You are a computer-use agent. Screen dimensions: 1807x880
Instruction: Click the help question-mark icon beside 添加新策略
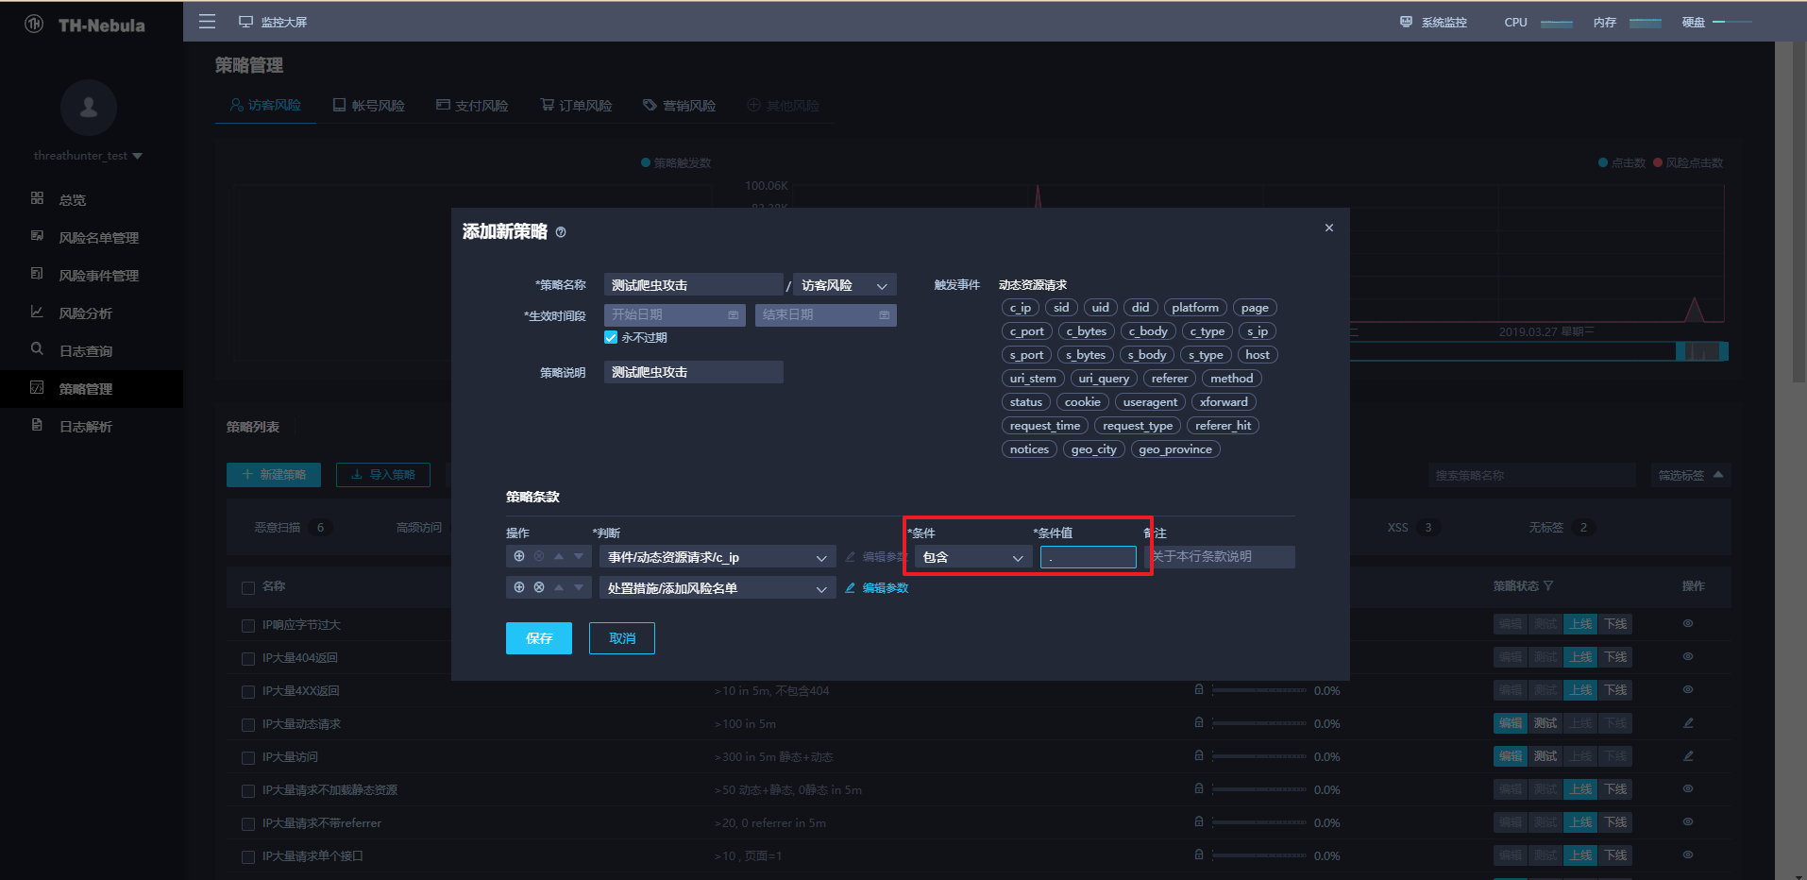(561, 232)
